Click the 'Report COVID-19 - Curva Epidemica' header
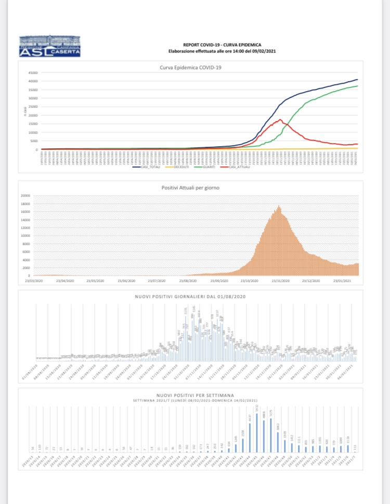This screenshot has height=504, width=390. pos(222,45)
